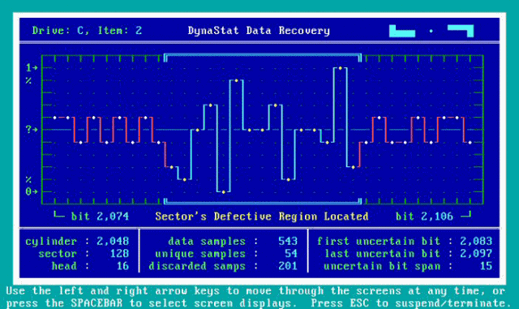519x309 pixels.
Task: Click the 'Drive: C, Item: 2' label
Action: (x=87, y=31)
